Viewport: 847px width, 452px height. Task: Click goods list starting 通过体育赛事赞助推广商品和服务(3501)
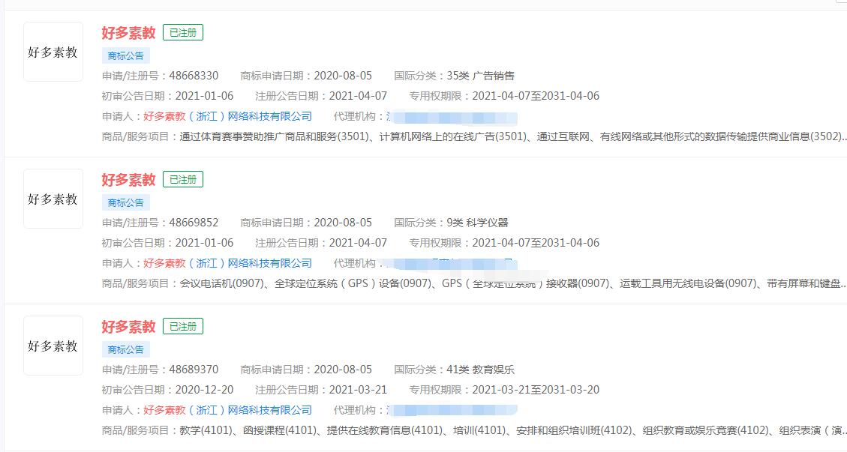(512, 136)
